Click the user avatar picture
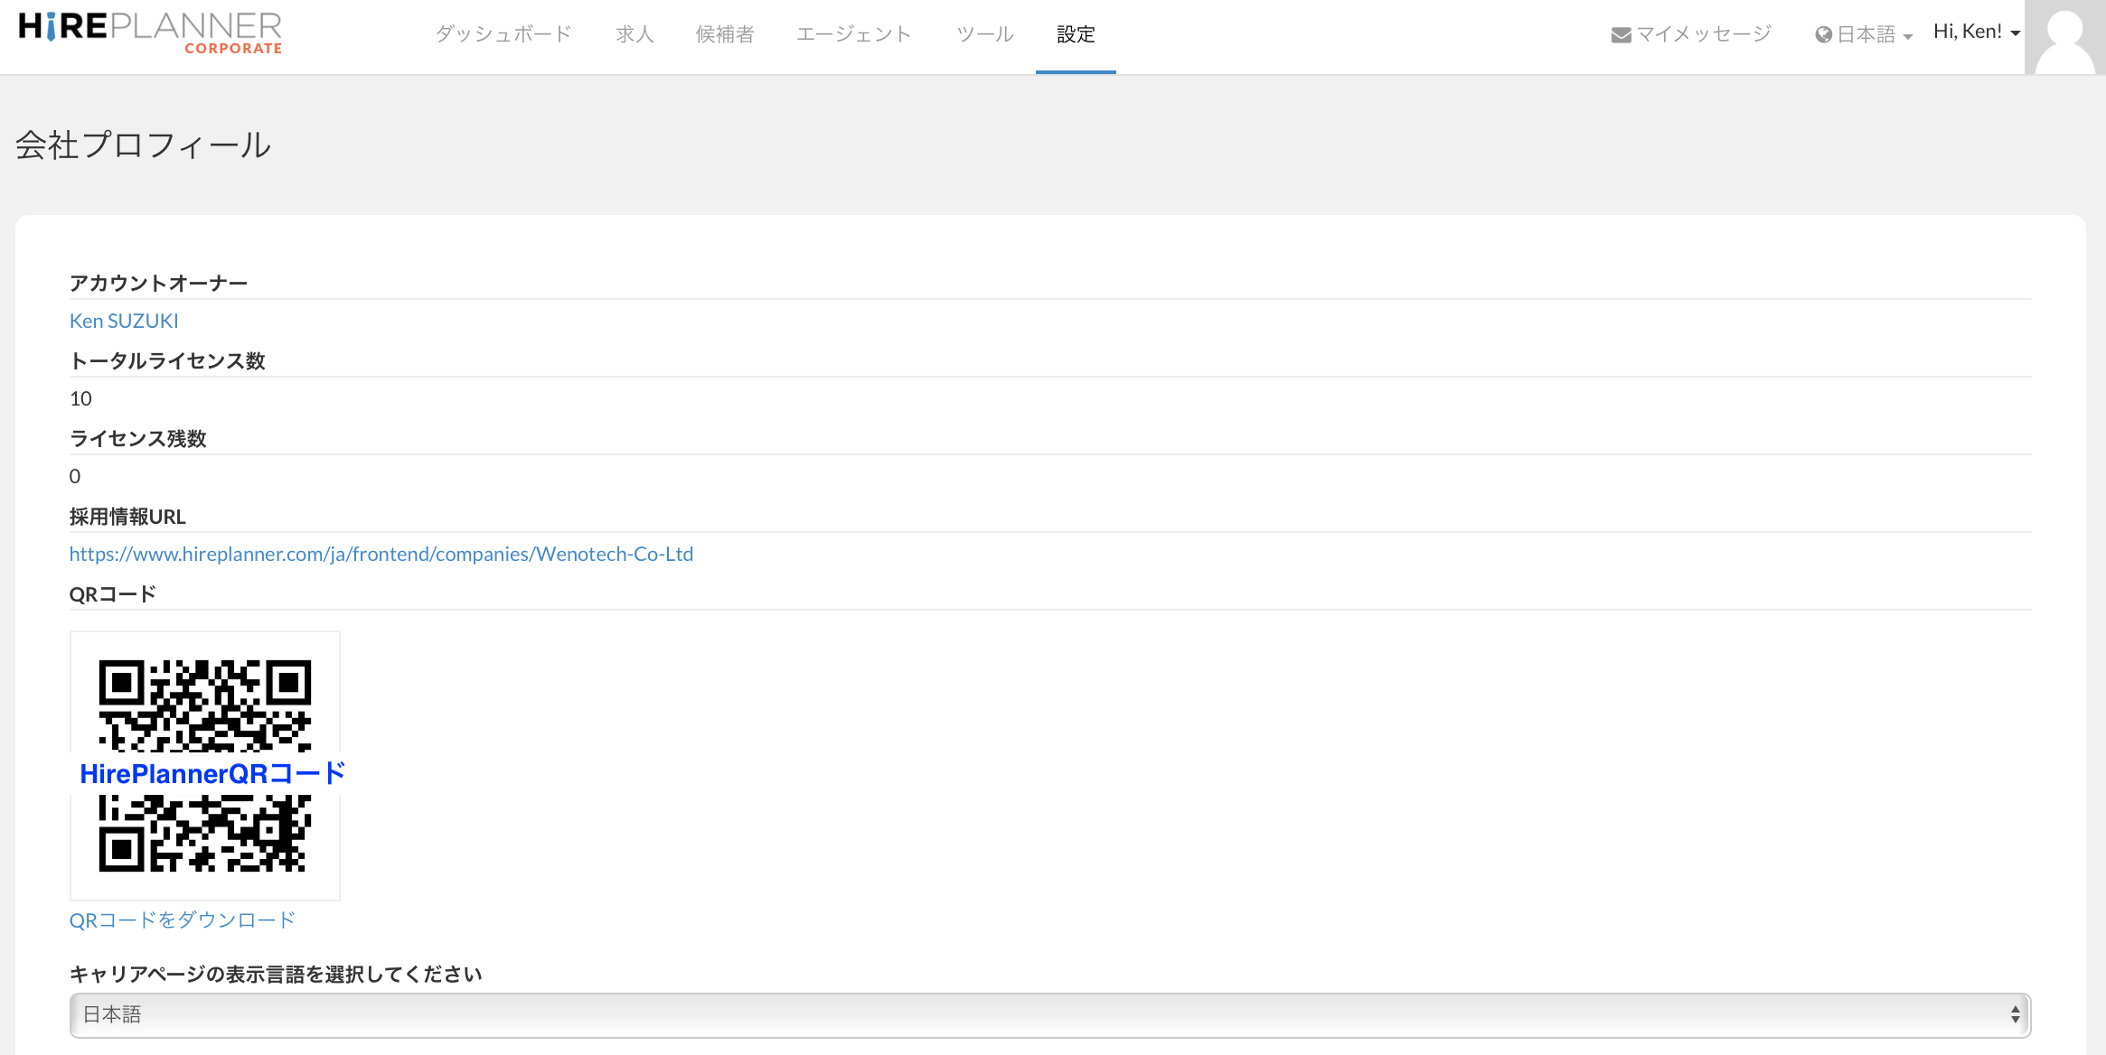Image resolution: width=2106 pixels, height=1055 pixels. 2064,38
